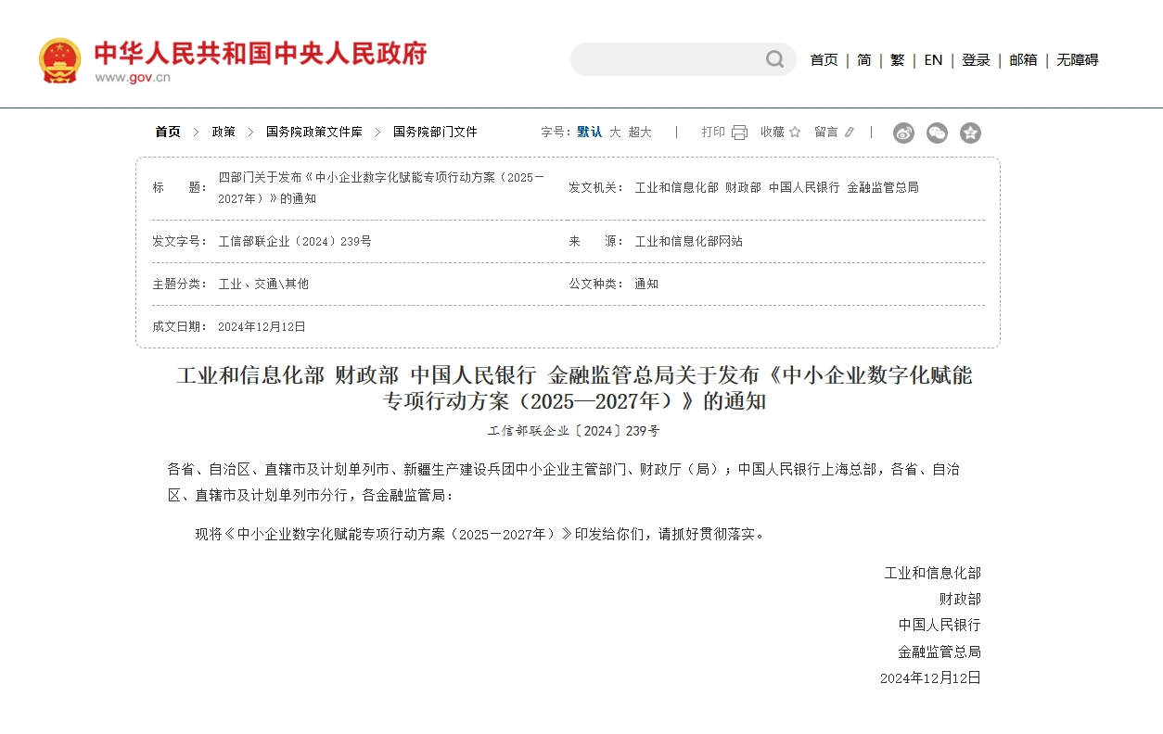This screenshot has height=734, width=1163.
Task: Click body sentence starting 现将
Action: (481, 535)
